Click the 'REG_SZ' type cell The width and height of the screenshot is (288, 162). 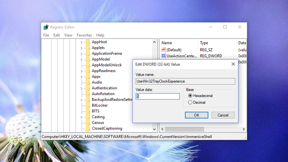coord(206,50)
